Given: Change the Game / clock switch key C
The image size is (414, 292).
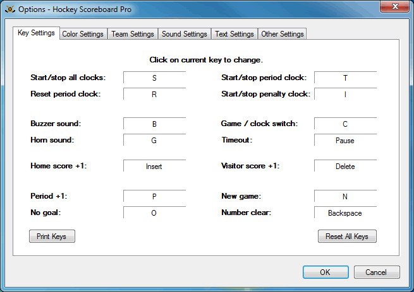Looking at the screenshot, I should click(345, 124).
